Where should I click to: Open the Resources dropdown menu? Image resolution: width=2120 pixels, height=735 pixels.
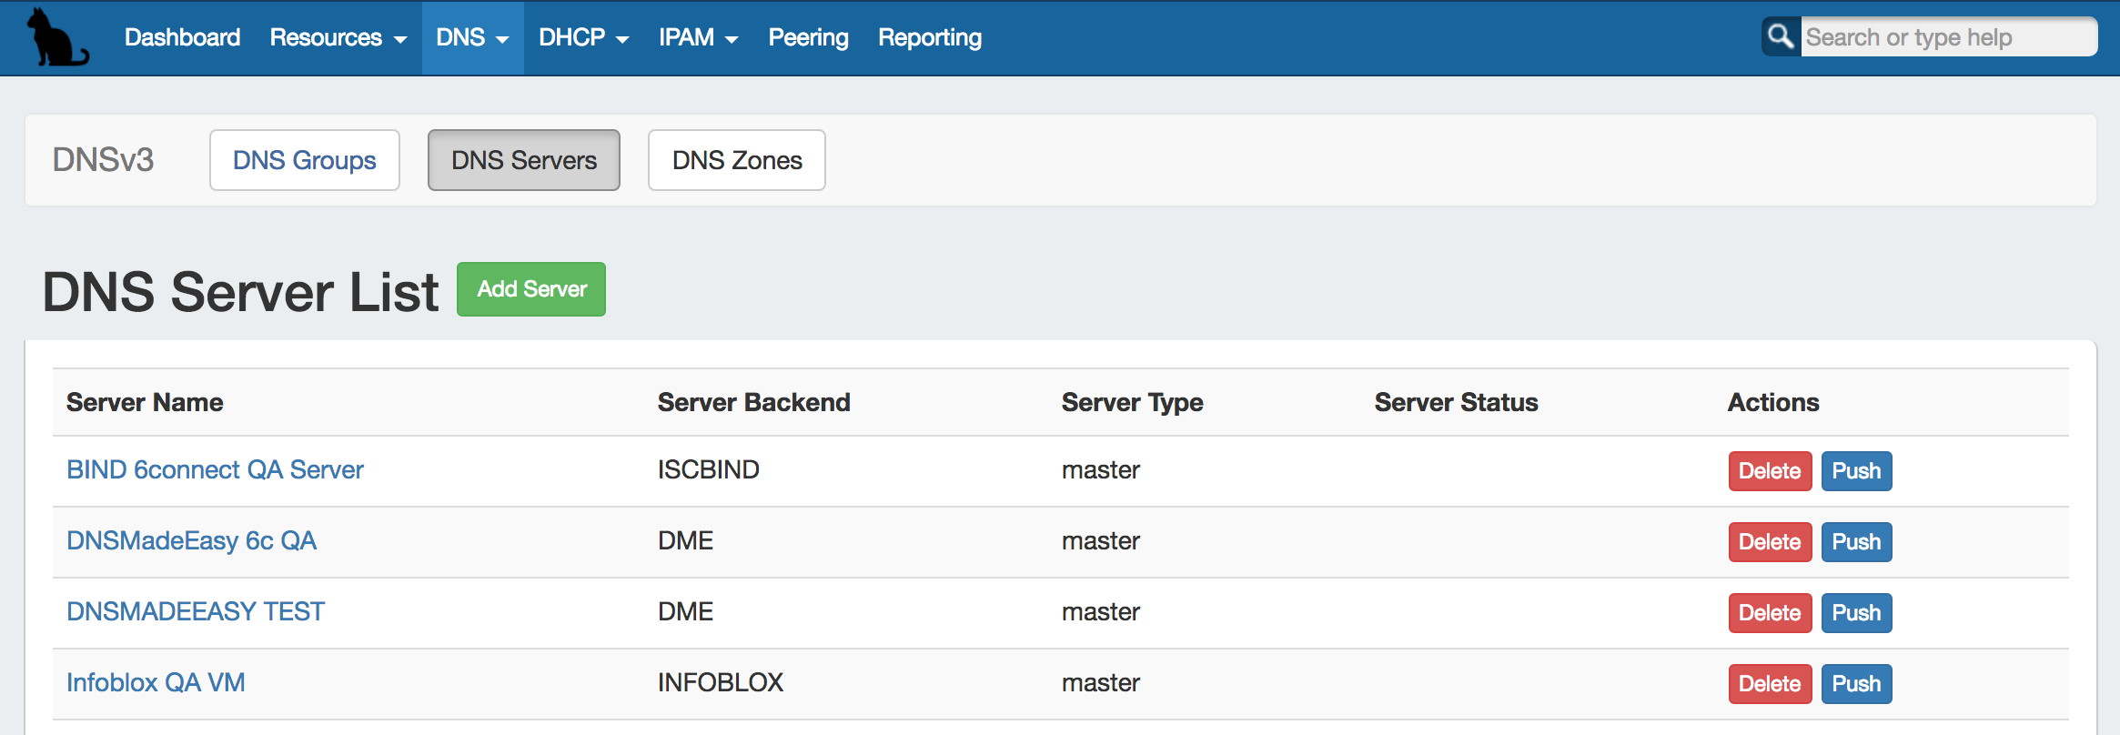pos(338,37)
